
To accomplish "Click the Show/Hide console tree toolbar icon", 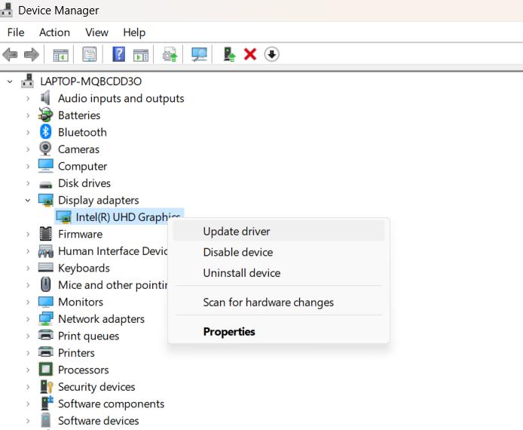I will 60,54.
